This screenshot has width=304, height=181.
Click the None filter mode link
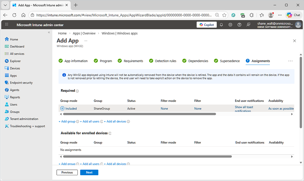click(x=164, y=109)
